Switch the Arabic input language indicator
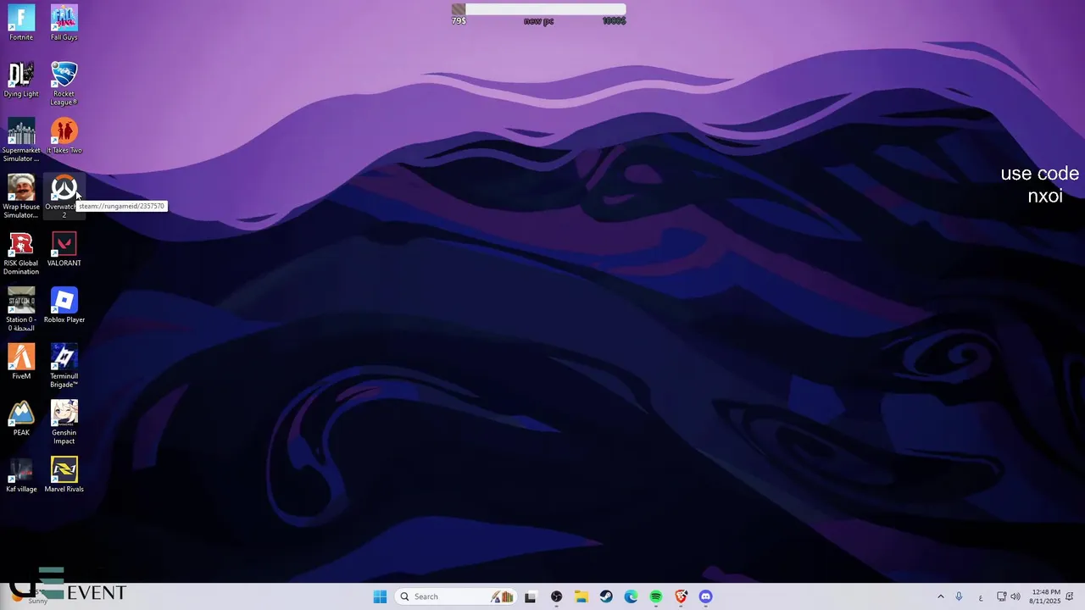1085x610 pixels. (981, 597)
